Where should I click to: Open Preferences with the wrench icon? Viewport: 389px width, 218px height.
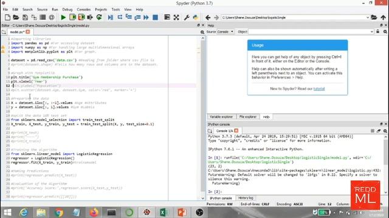(x=187, y=18)
